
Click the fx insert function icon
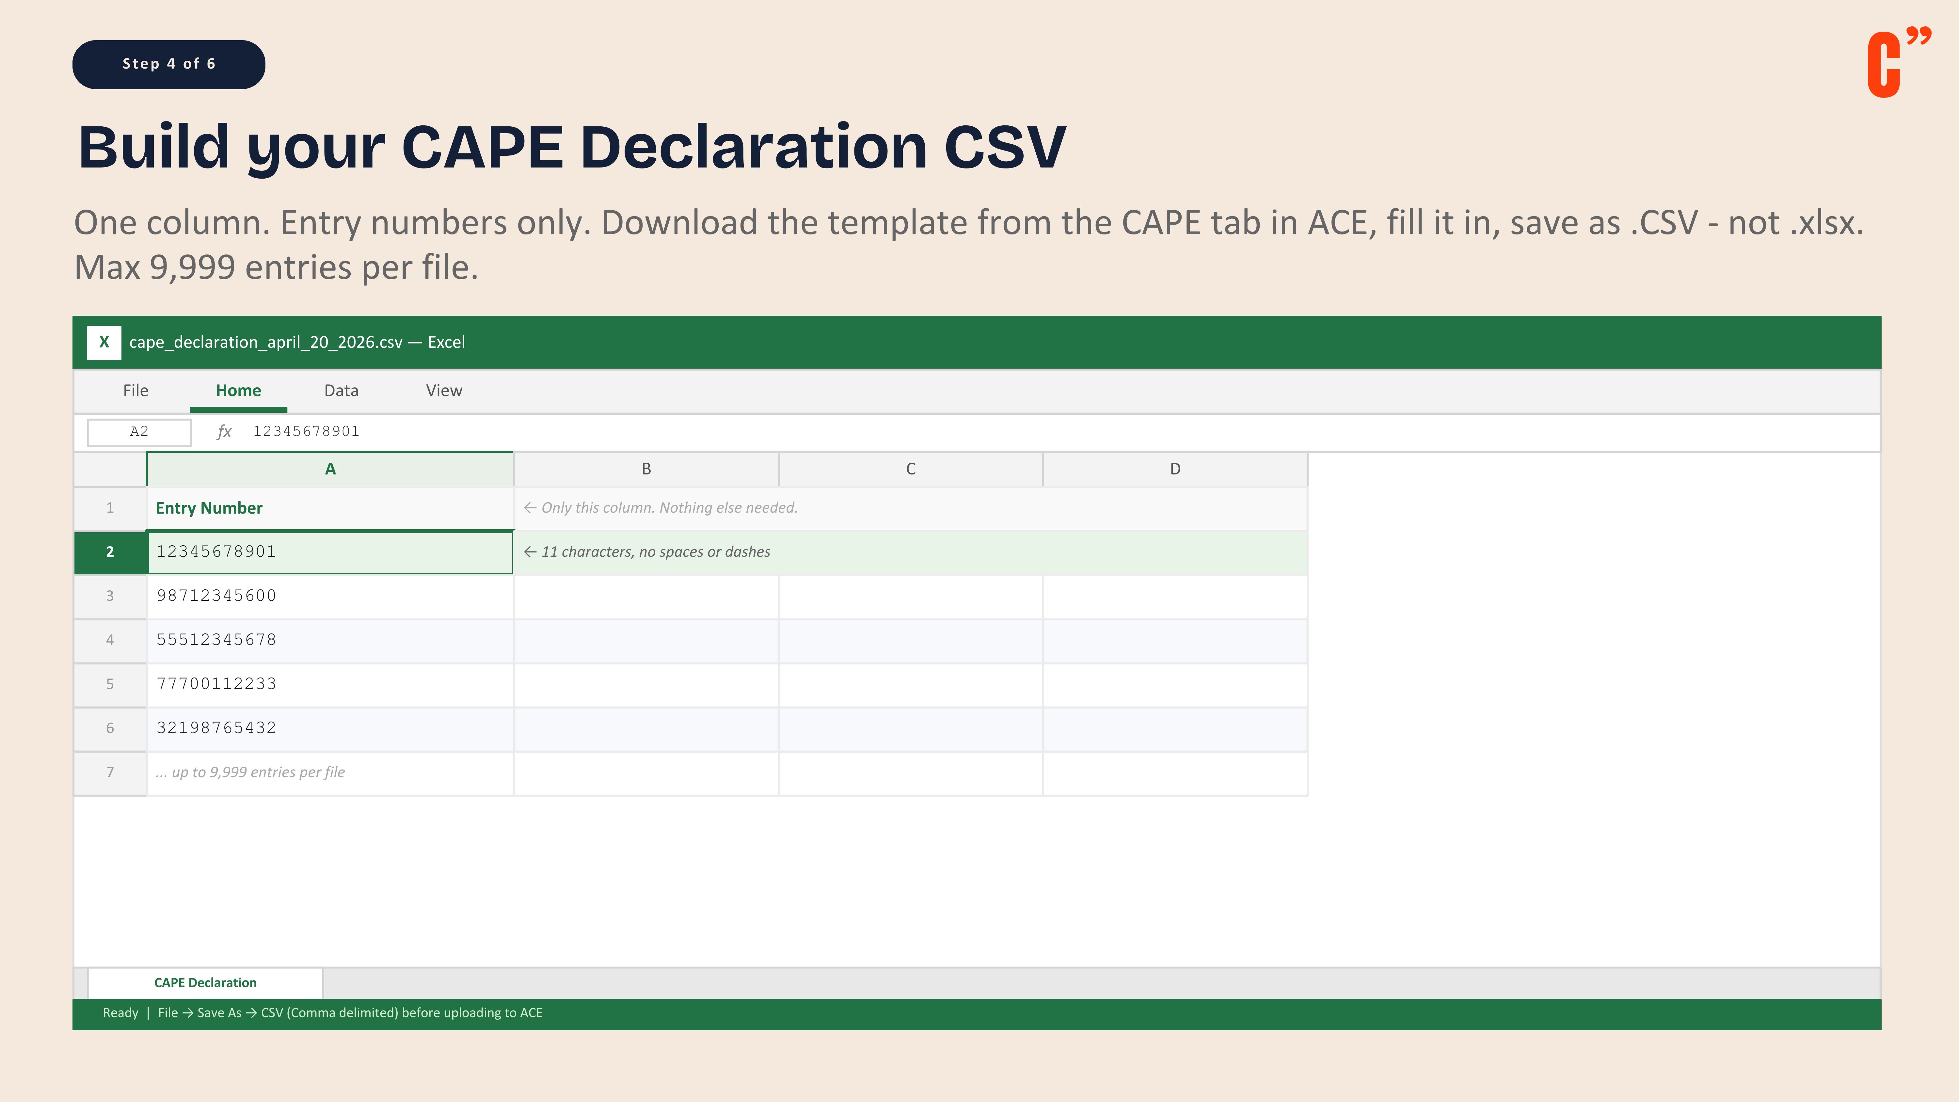224,432
